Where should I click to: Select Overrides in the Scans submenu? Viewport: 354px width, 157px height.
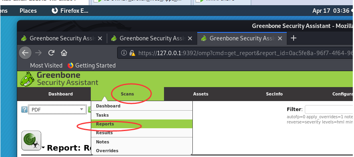[142, 151]
